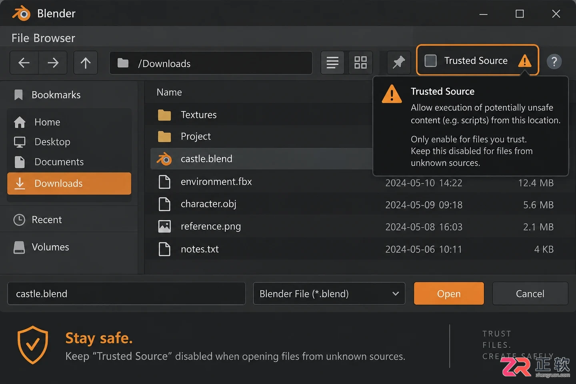The height and width of the screenshot is (384, 576).
Task: Select the file named castle.blend
Action: pos(206,159)
